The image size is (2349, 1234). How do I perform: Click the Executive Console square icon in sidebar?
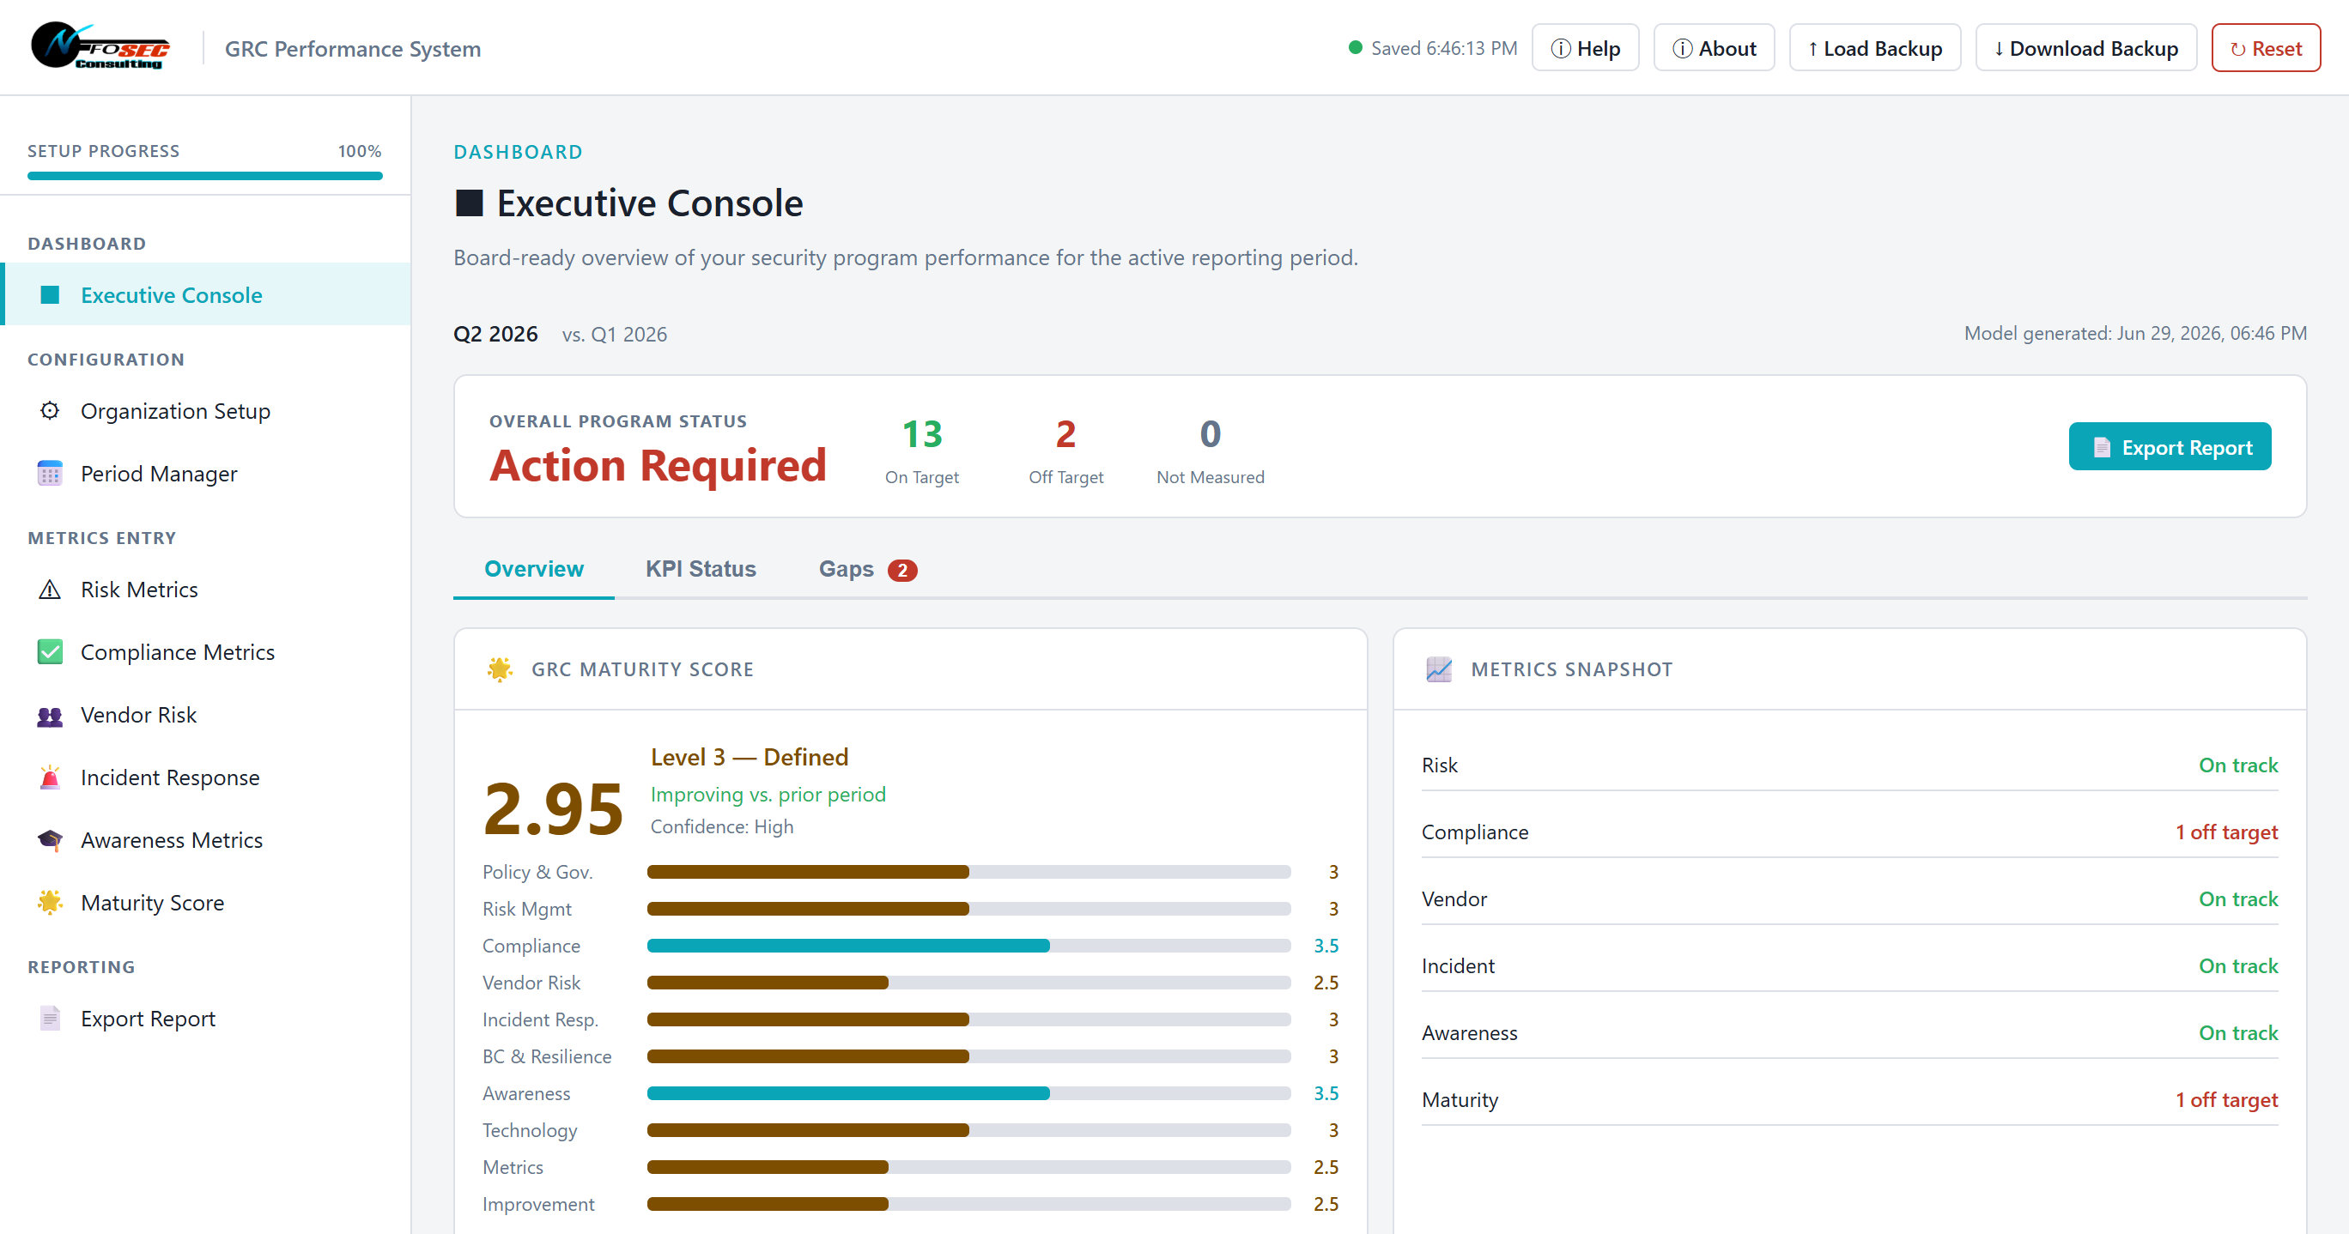click(50, 294)
